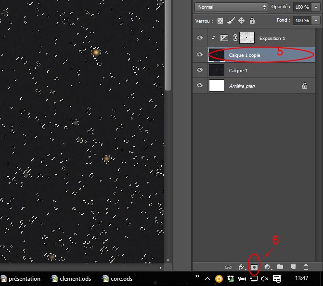
Task: Lock all padlock icon in Verrou row
Action: 252,21
